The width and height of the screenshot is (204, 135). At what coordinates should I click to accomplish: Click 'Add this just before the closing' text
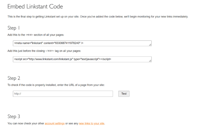tap(26, 51)
